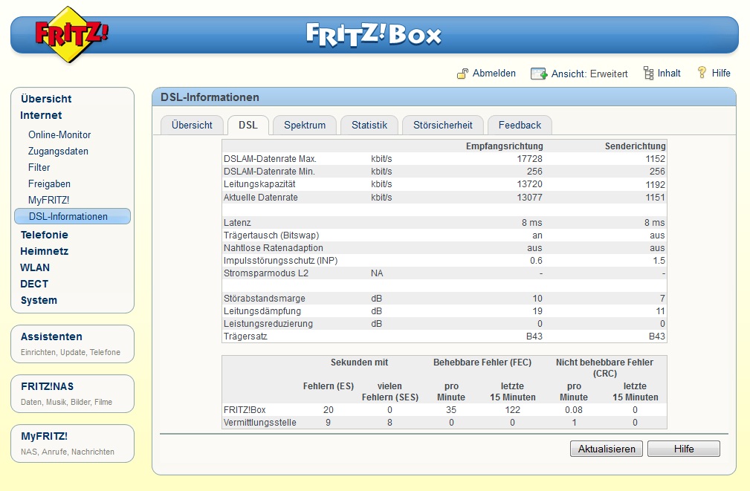Click Empfangsrichtung value 17728
The width and height of the screenshot is (750, 491).
529,159
